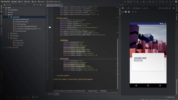Click the design surface layers icon

123,8
